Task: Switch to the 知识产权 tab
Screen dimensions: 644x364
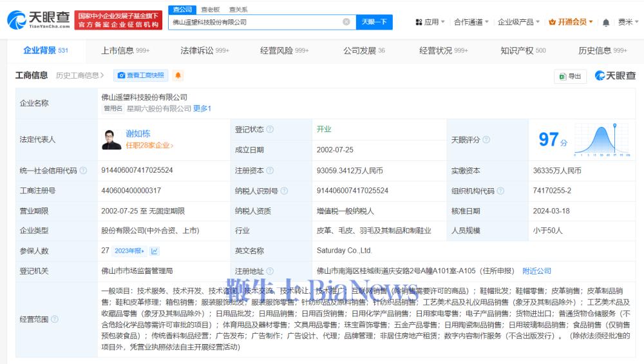Action: click(x=523, y=50)
